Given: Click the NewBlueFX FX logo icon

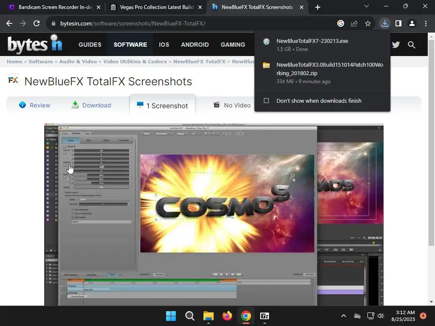Looking at the screenshot, I should point(13,81).
